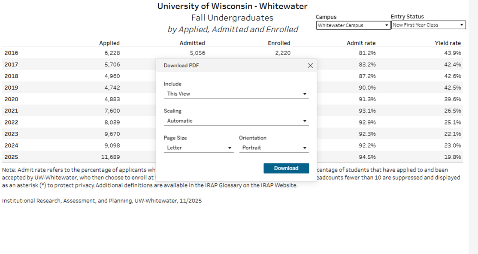Click the 2025 yield rate 19.8%
Image resolution: width=478 pixels, height=254 pixels.
(453, 157)
